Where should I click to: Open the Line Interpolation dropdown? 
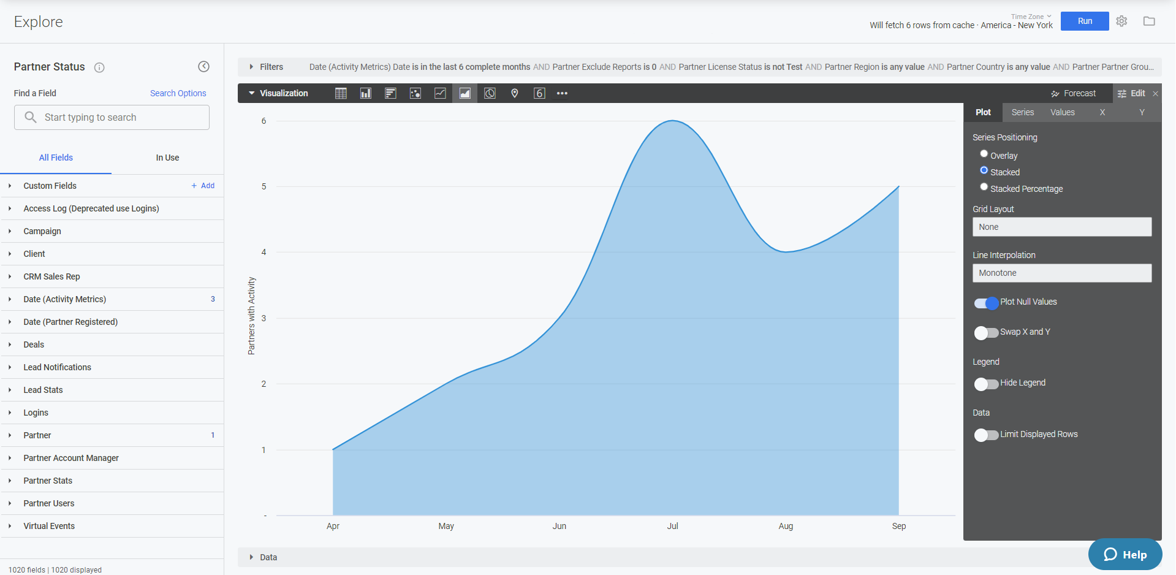1061,273
